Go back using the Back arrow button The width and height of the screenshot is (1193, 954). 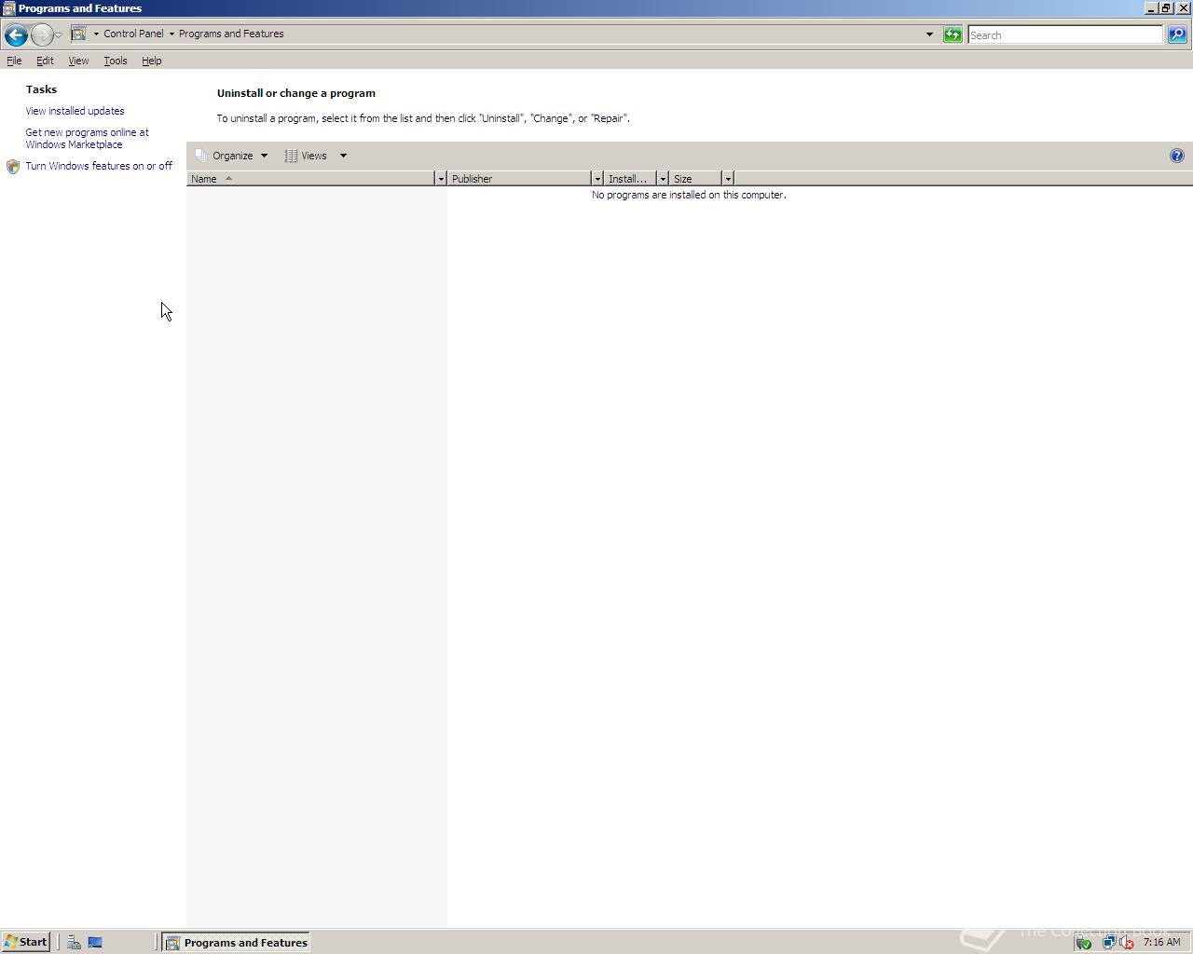16,35
